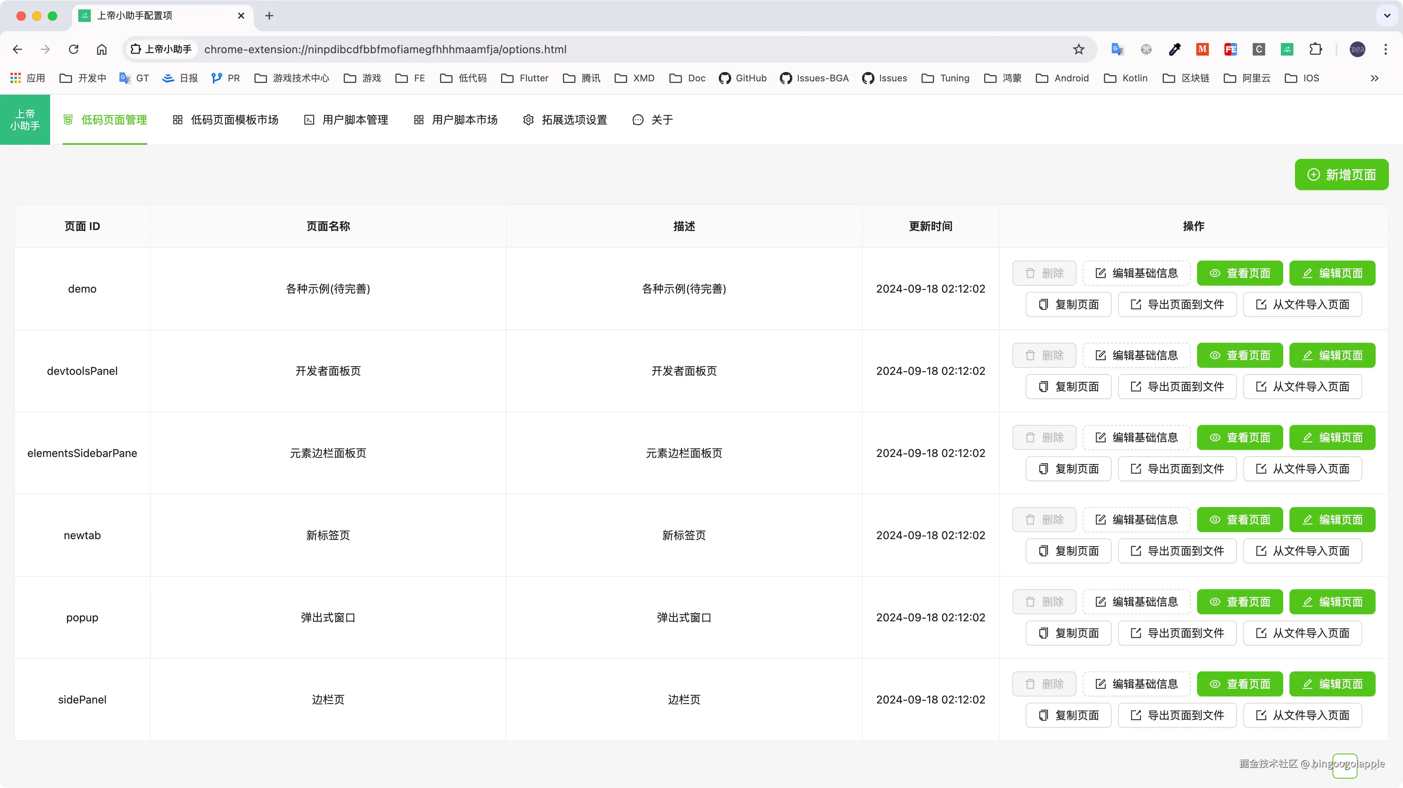Click the eyedropper extension icon in toolbar
Viewport: 1403px width, 788px height.
pyautogui.click(x=1175, y=49)
